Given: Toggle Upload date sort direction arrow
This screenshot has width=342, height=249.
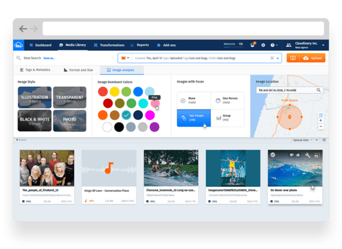Looking at the screenshot, I should click(x=312, y=140).
